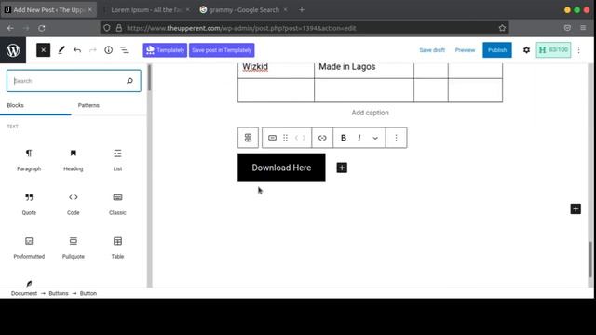Click Save post in Templately

pyautogui.click(x=222, y=50)
